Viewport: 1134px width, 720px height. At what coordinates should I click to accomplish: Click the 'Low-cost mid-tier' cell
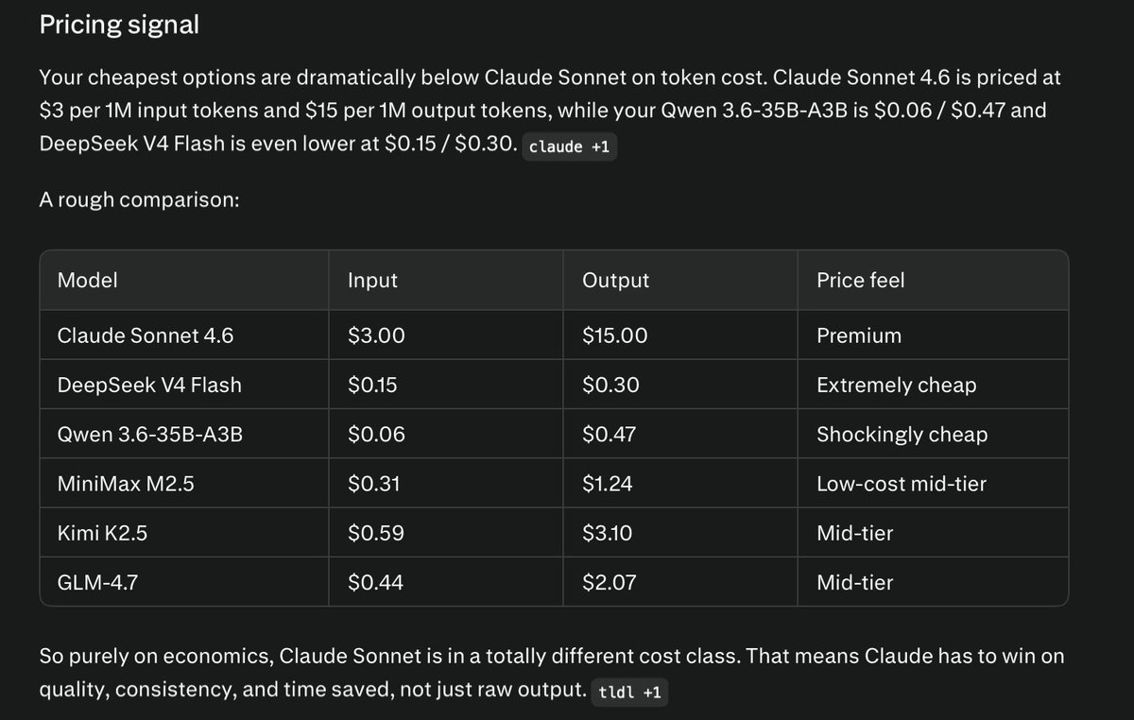[933, 484]
